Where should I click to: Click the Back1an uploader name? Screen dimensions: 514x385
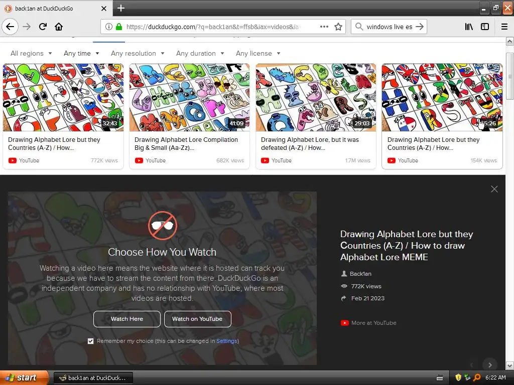pos(360,274)
